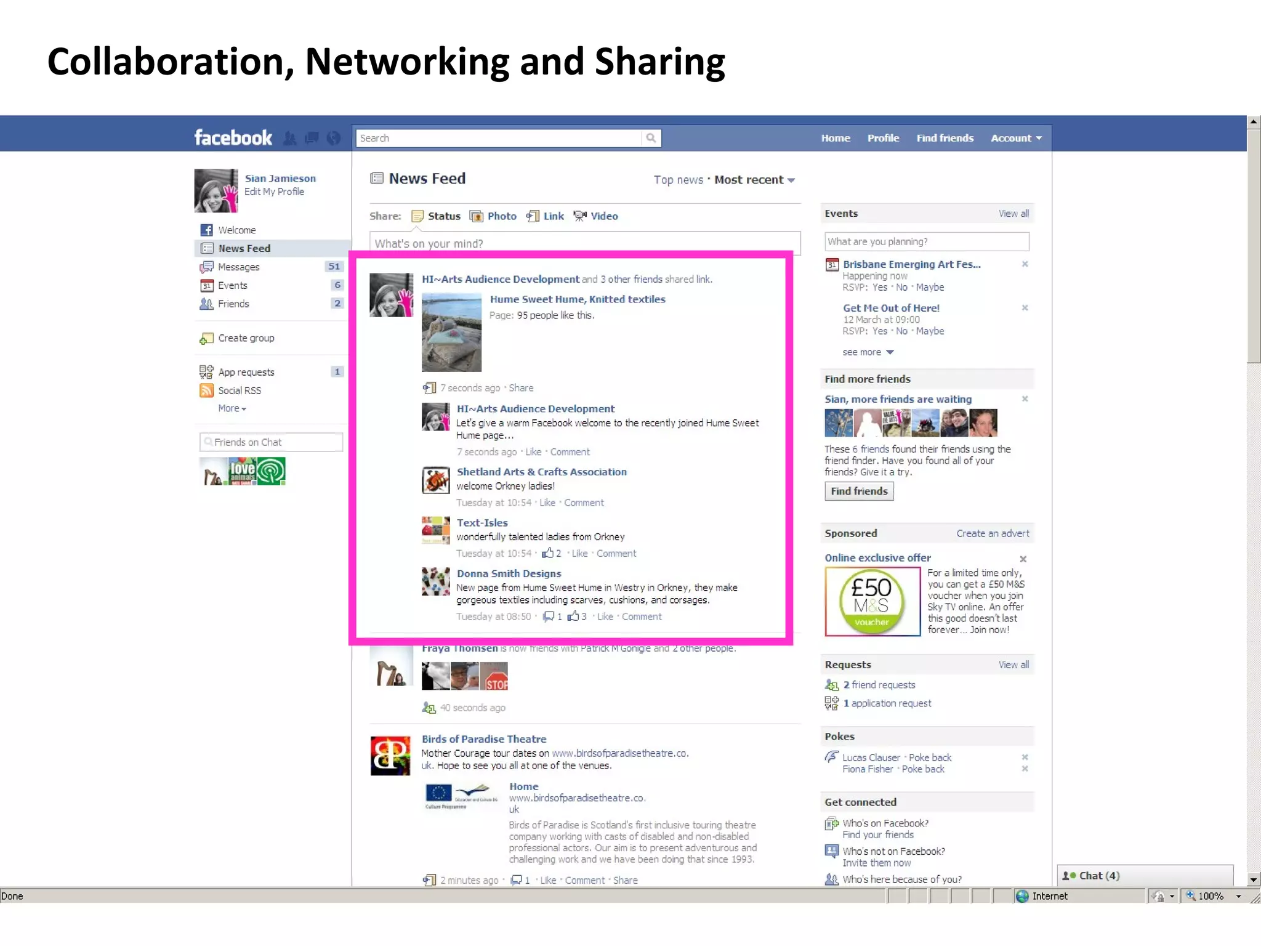Click View all next to Events
1261x946 pixels.
pos(1013,214)
